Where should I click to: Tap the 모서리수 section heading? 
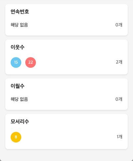pyautogui.click(x=20, y=121)
